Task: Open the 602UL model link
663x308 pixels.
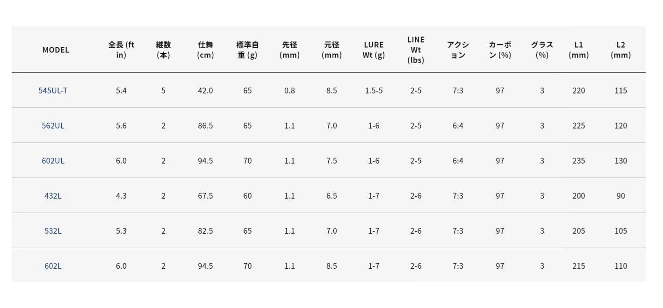Action: [53, 161]
